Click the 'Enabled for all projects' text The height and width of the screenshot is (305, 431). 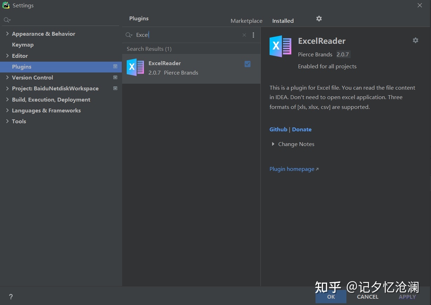pyautogui.click(x=327, y=66)
